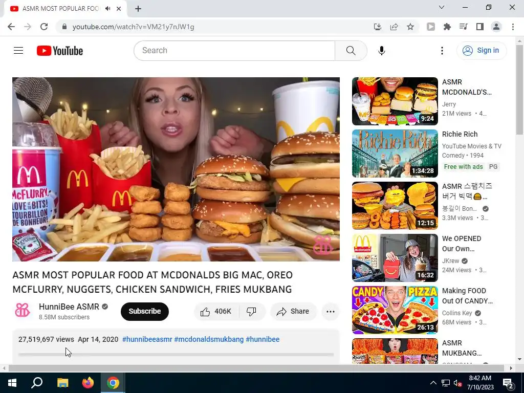524x393 pixels.
Task: Open YouTube settings three-dot menu
Action: point(442,51)
